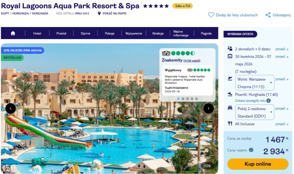Click the Kup online button
294x174 pixels.
(x=258, y=164)
